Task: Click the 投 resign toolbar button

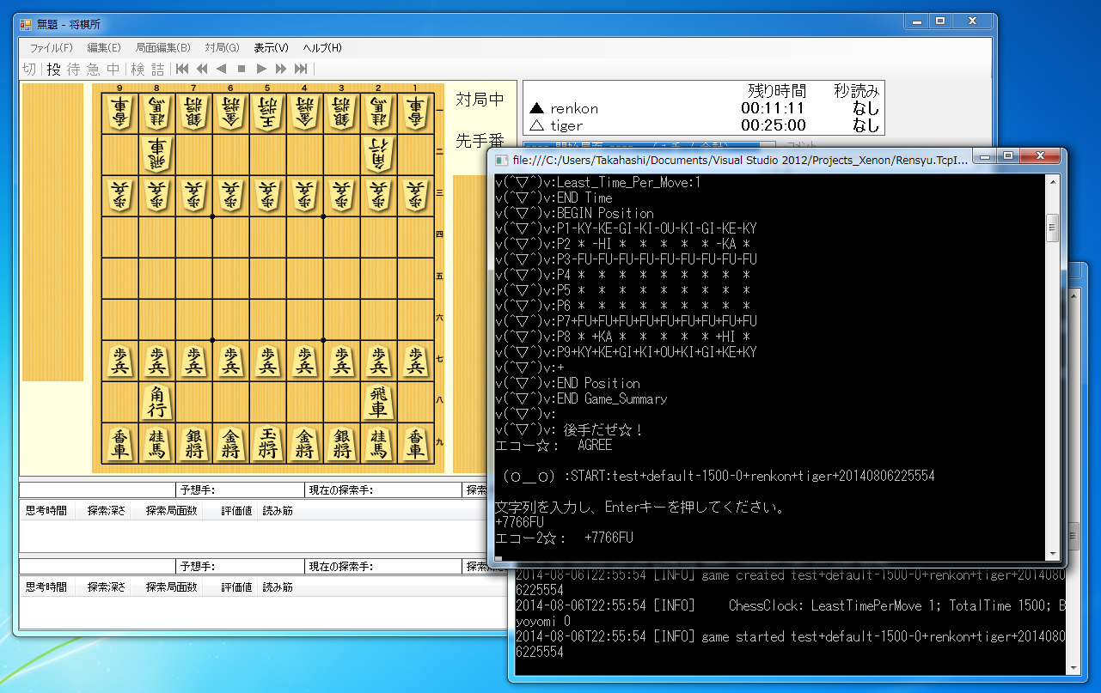Action: 53,69
